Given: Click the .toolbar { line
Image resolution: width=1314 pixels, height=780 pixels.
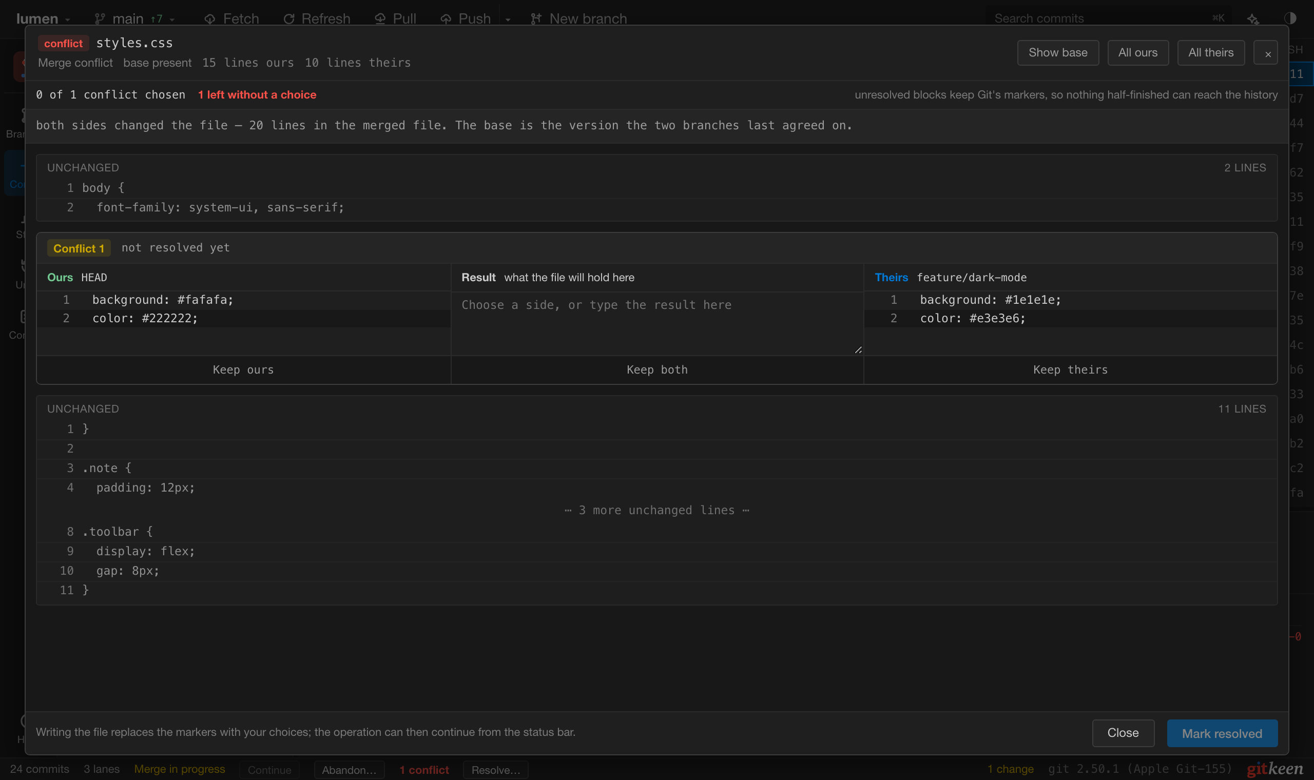Looking at the screenshot, I should tap(657, 532).
